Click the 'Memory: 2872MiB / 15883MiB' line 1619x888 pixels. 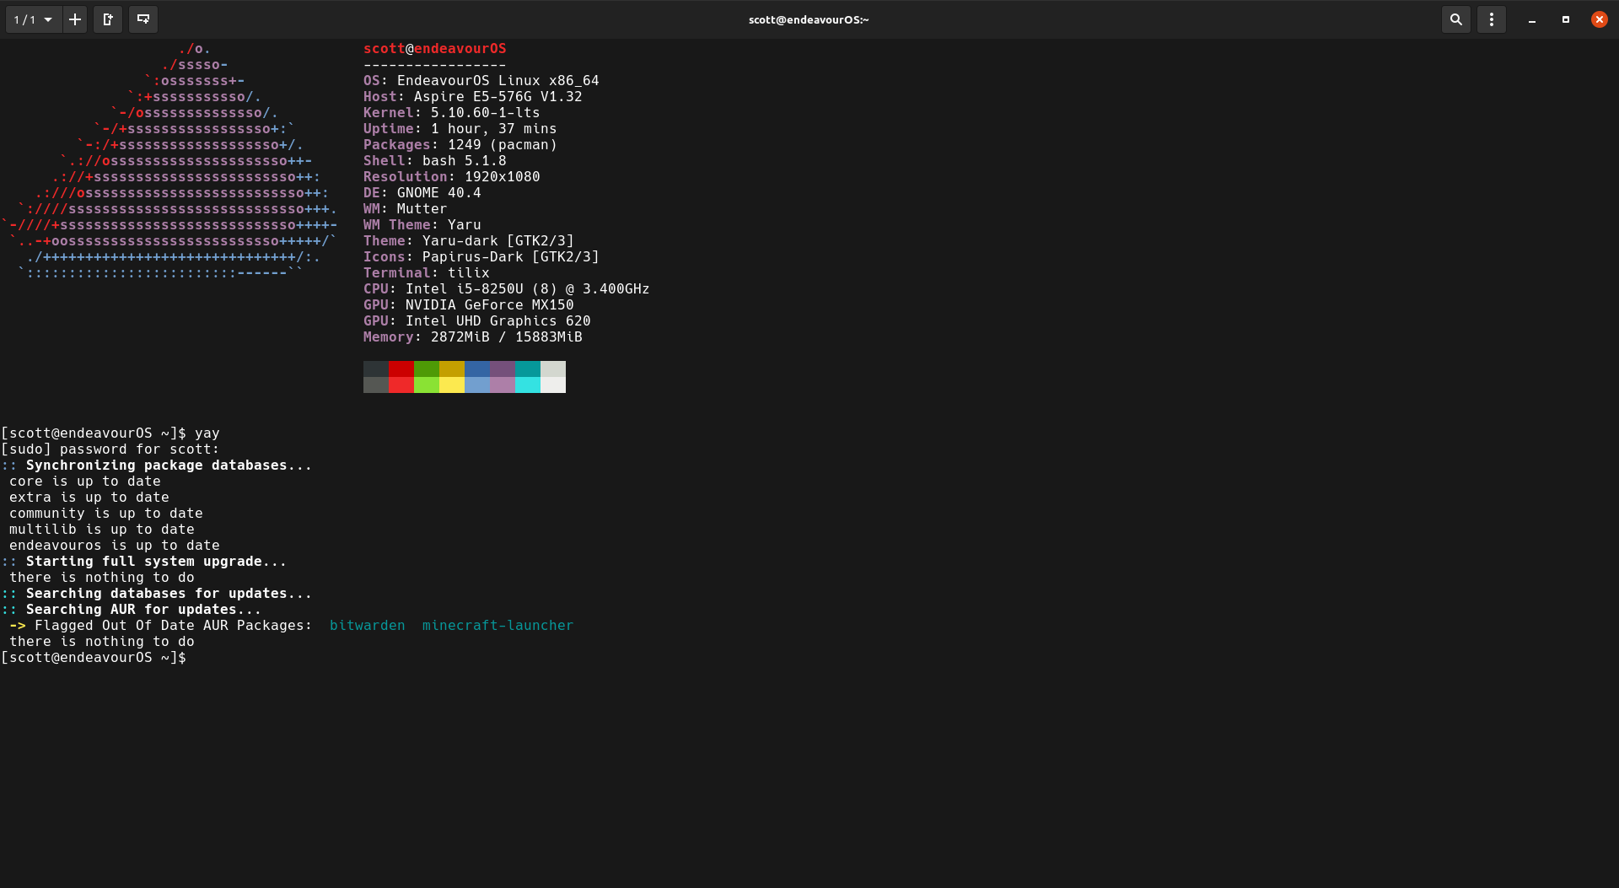pyautogui.click(x=473, y=337)
